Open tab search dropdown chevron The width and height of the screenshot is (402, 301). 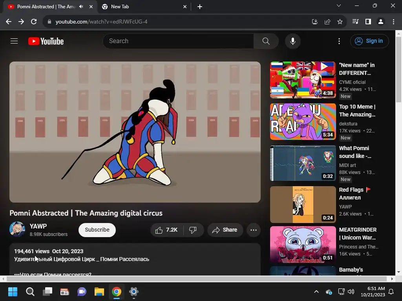(x=339, y=5)
